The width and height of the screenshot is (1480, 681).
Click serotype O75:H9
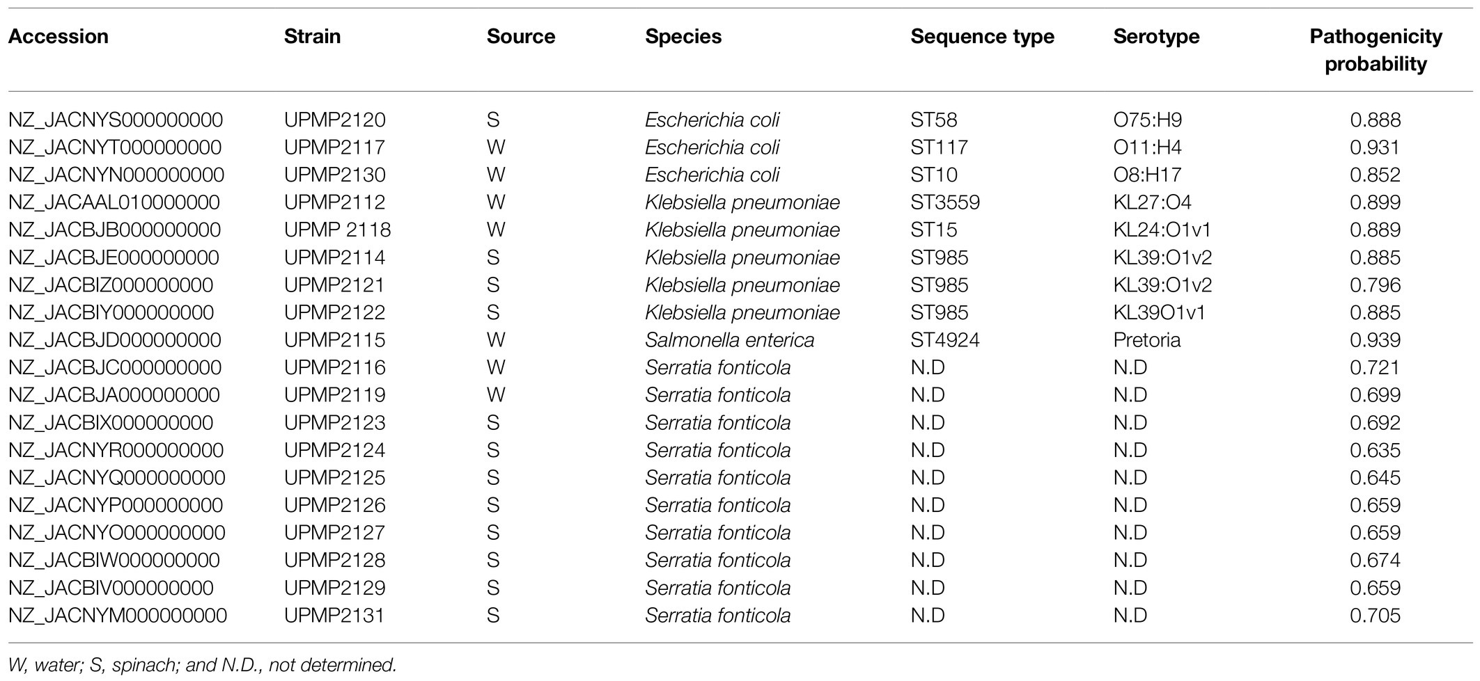pyautogui.click(x=1148, y=120)
